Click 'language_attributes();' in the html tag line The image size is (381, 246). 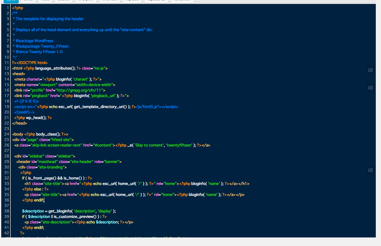pos(55,68)
